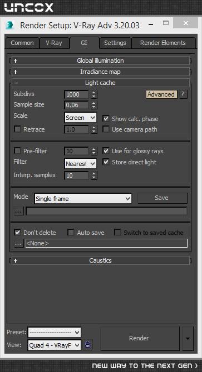Open the Scale dropdown set to Screen

[81, 118]
